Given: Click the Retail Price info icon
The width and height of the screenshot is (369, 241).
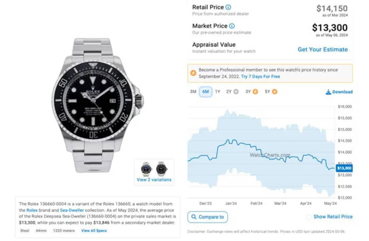Looking at the screenshot, I should pyautogui.click(x=228, y=7).
